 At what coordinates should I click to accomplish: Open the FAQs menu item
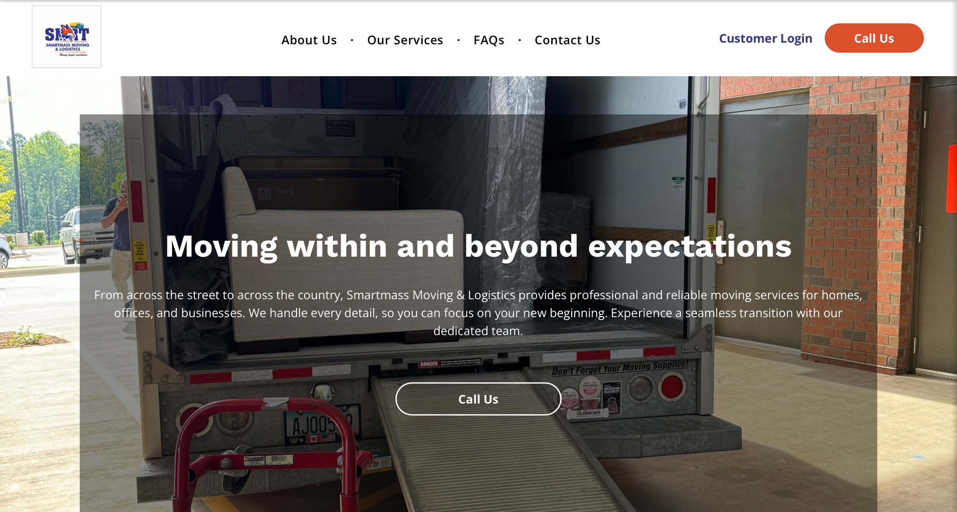coord(489,40)
